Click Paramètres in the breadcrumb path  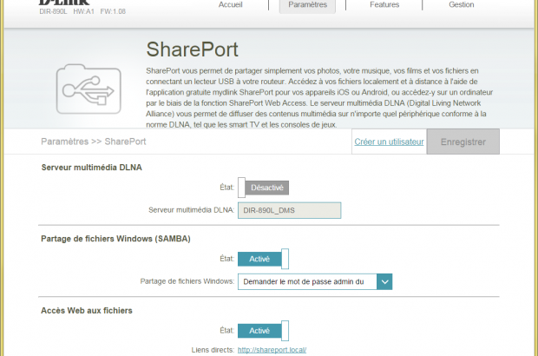point(65,142)
